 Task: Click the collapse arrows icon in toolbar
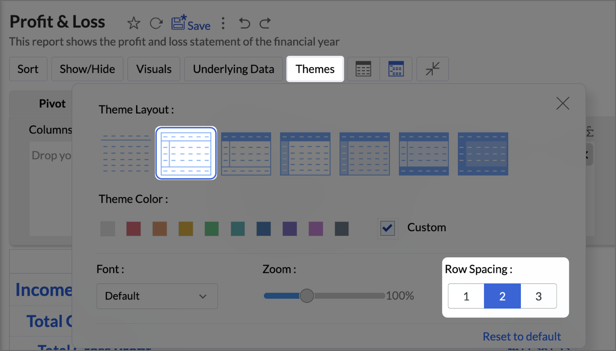pyautogui.click(x=433, y=69)
